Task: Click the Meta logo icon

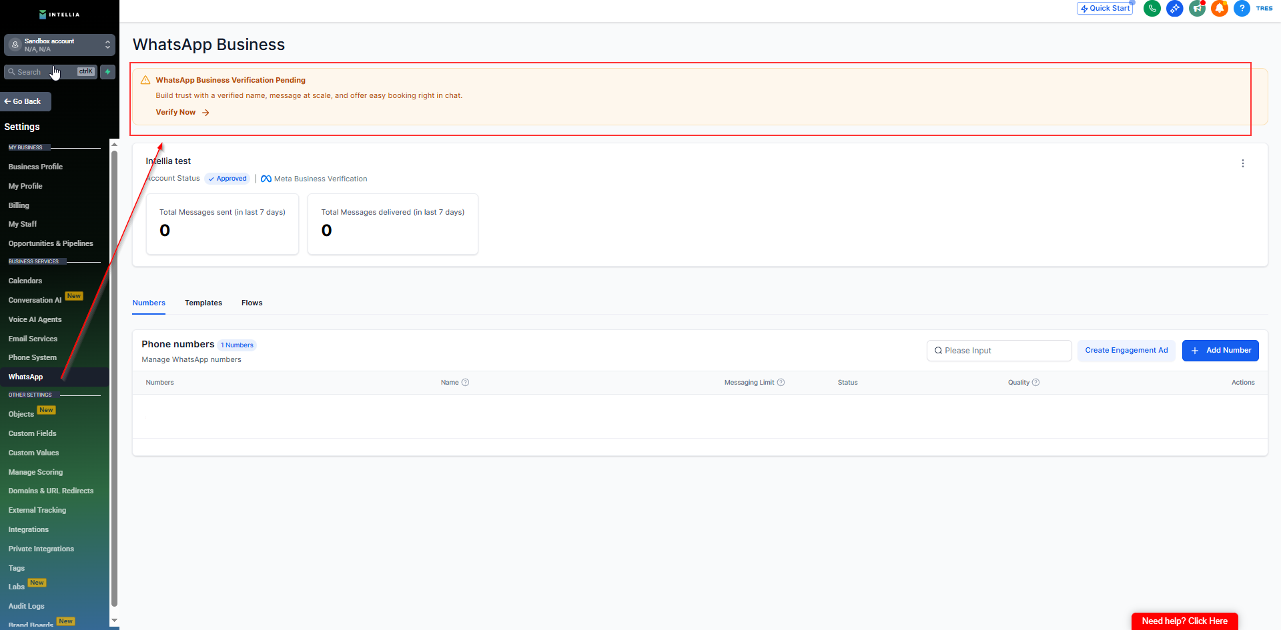Action: 266,179
